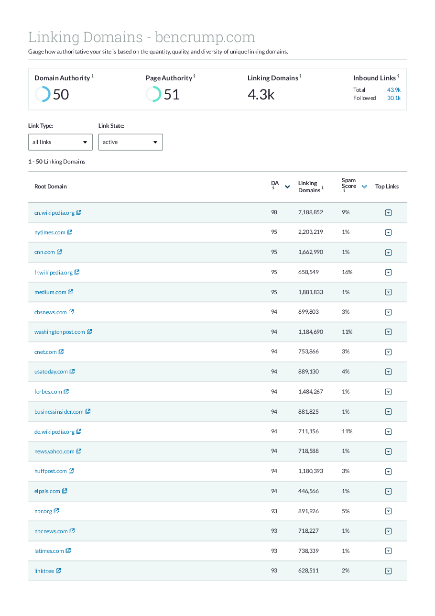The height and width of the screenshot is (616, 435).
Task: Expand Top Links for medium.com row
Action: [388, 292]
